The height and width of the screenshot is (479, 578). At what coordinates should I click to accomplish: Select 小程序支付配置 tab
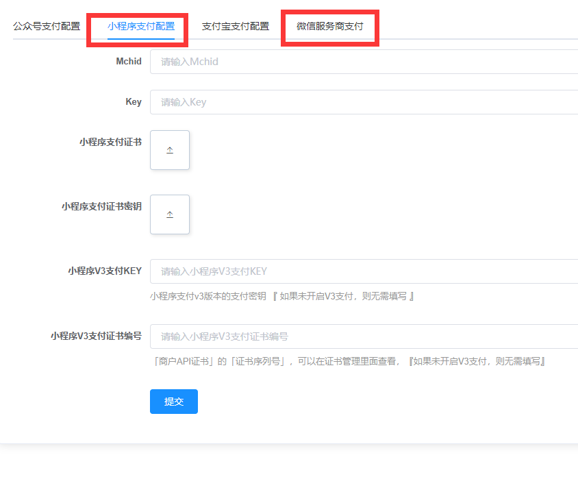(141, 26)
